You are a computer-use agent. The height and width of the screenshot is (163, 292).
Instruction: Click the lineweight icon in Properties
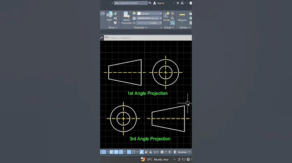[x=134, y=18]
